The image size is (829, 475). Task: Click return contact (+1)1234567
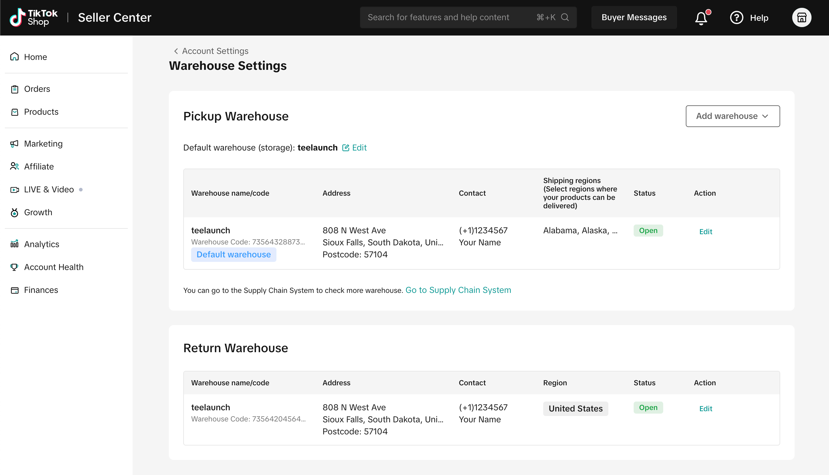483,407
